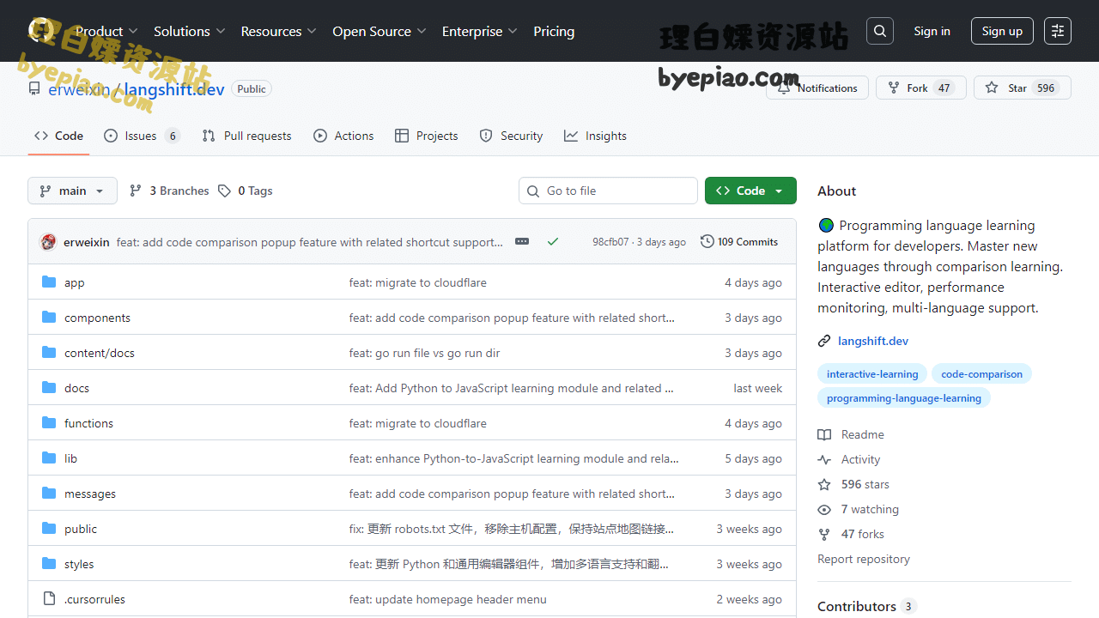This screenshot has width=1099, height=618.
Task: Click langshift.dev repository name in title
Action: click(x=174, y=88)
